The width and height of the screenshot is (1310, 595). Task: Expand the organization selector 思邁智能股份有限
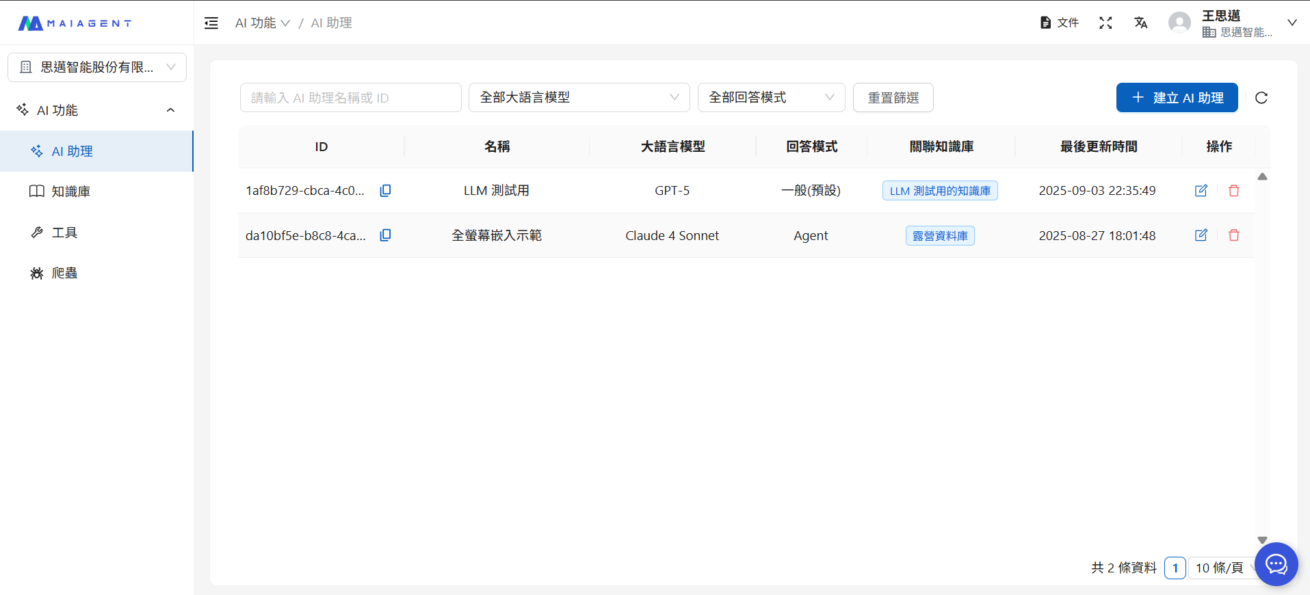coord(97,67)
